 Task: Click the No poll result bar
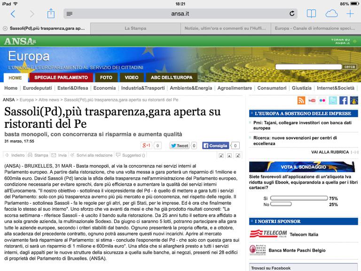281,204
